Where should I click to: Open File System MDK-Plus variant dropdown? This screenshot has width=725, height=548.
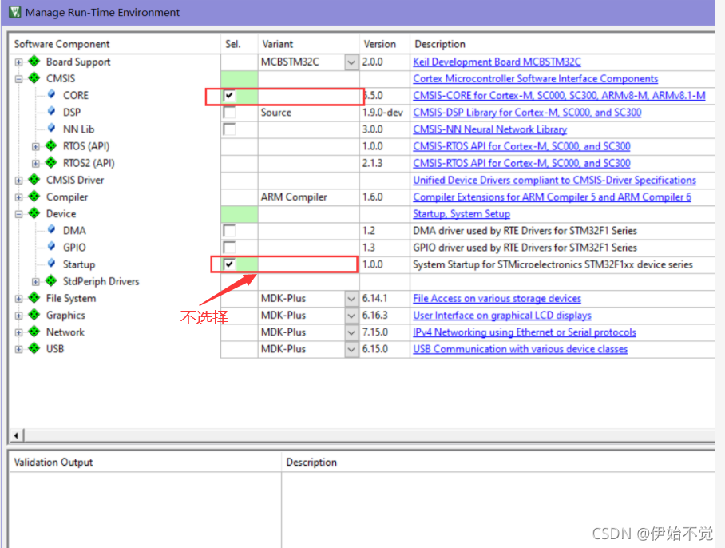click(351, 299)
